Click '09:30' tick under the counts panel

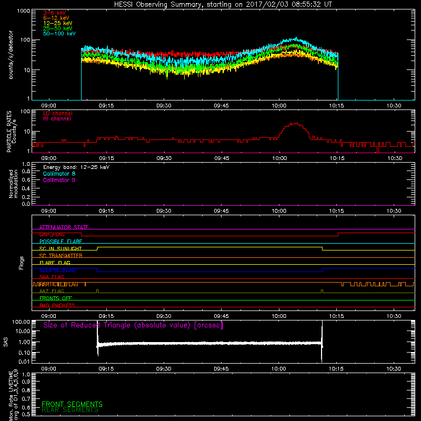pos(164,106)
